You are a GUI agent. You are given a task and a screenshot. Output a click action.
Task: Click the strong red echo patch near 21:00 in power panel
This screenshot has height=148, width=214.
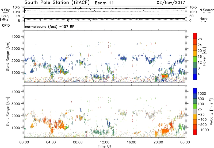coord(165,76)
